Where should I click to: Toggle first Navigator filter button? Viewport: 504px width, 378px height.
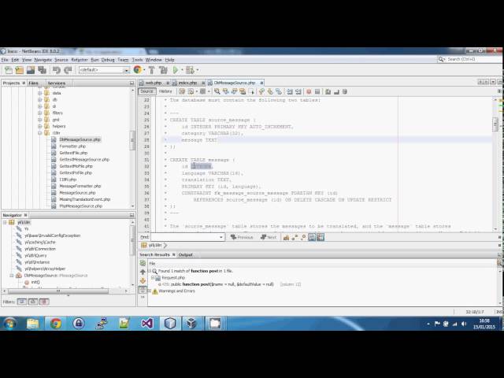coord(21,302)
